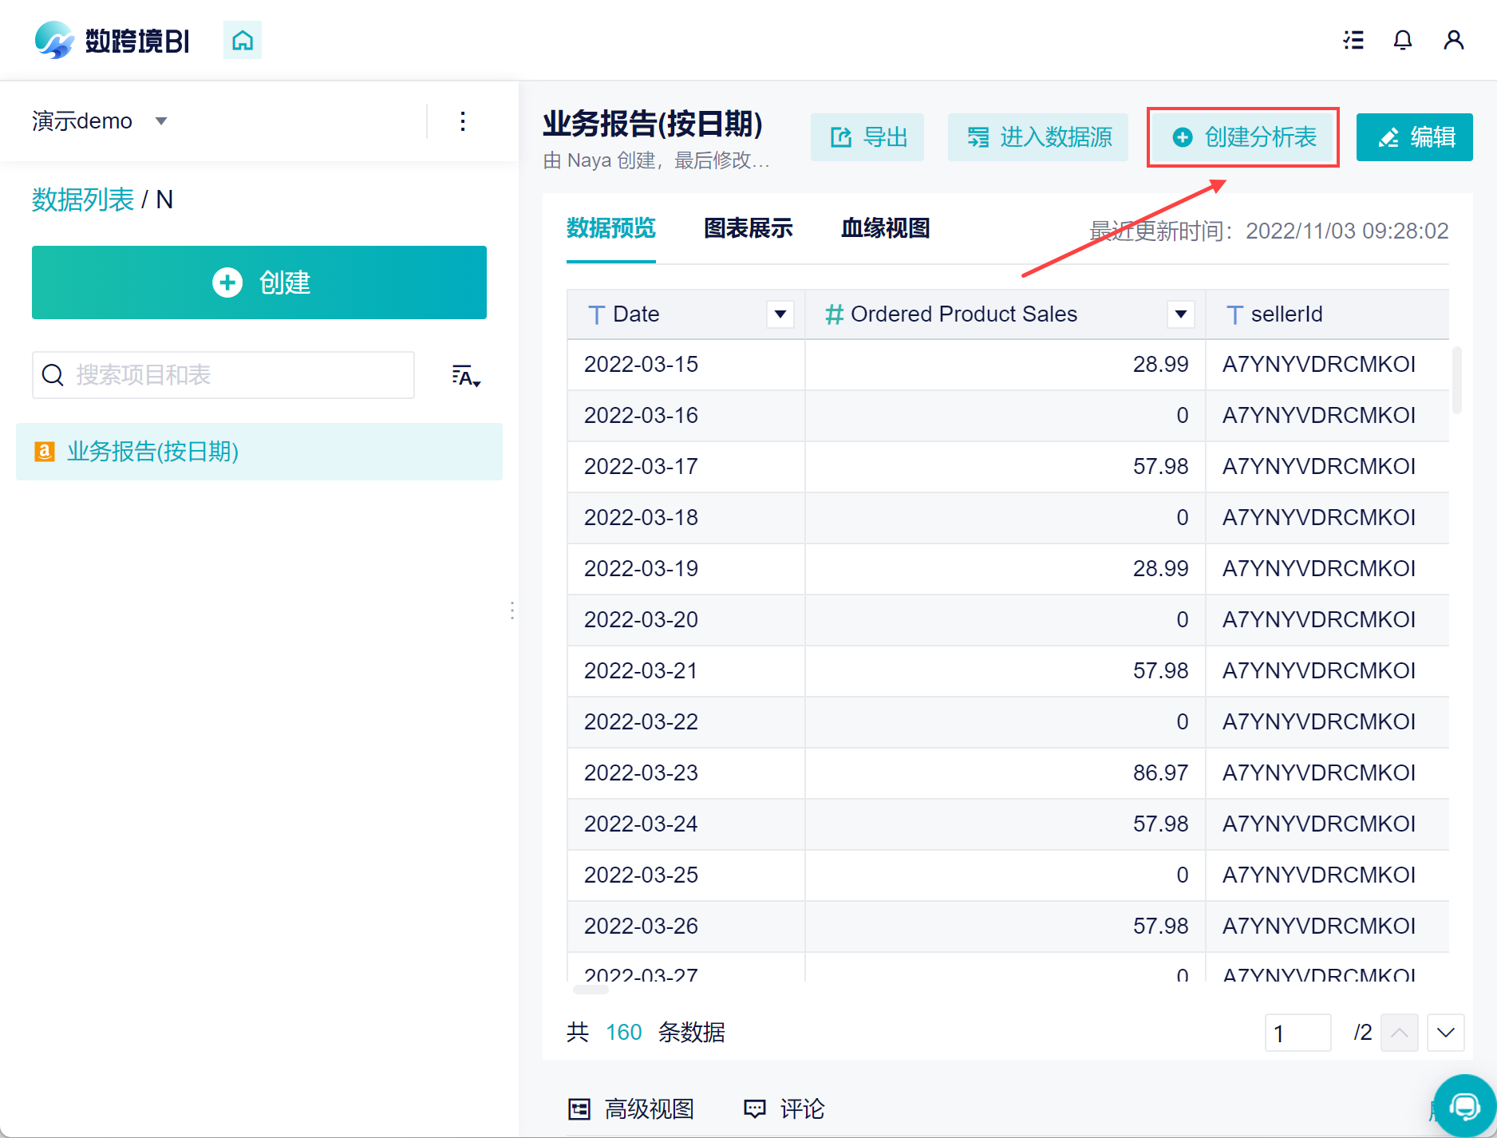This screenshot has height=1138, width=1497.
Task: Click the Ordered Product Sales column header
Action: tap(1005, 314)
